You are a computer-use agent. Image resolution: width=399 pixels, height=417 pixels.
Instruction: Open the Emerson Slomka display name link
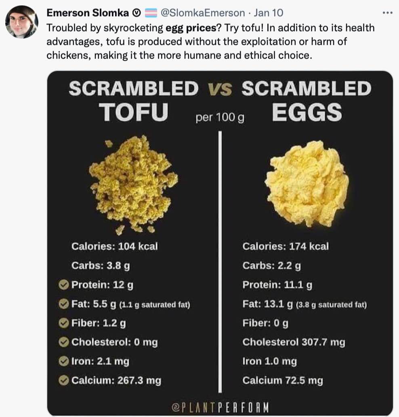pyautogui.click(x=88, y=13)
